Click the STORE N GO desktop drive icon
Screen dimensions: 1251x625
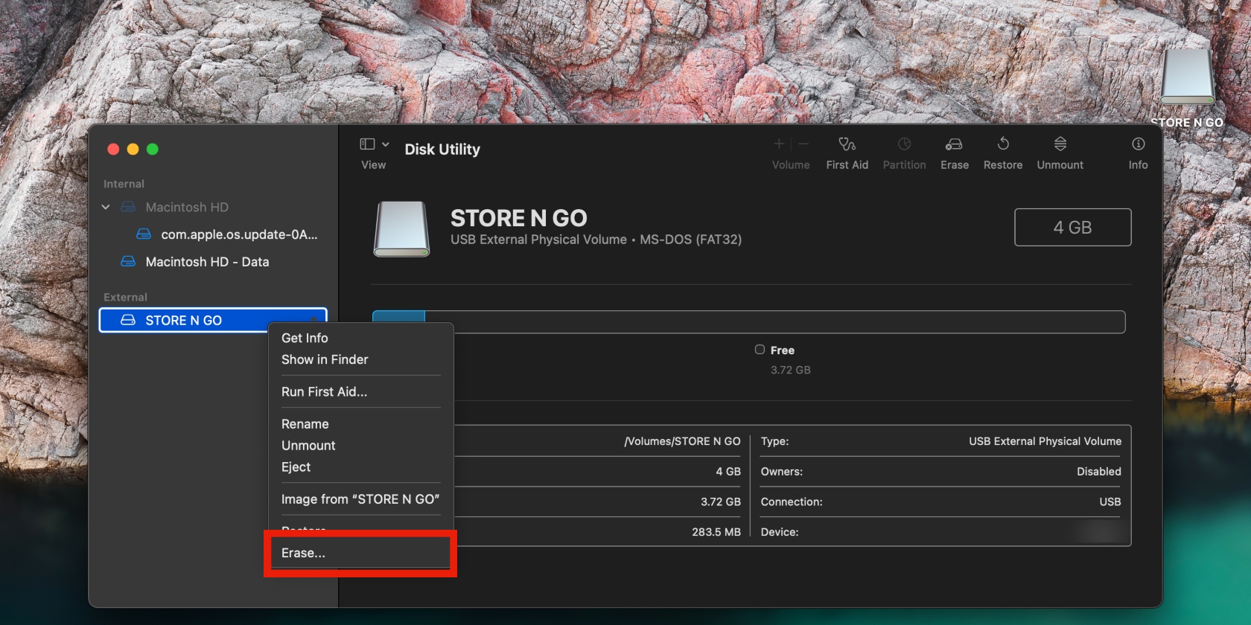[x=1187, y=77]
